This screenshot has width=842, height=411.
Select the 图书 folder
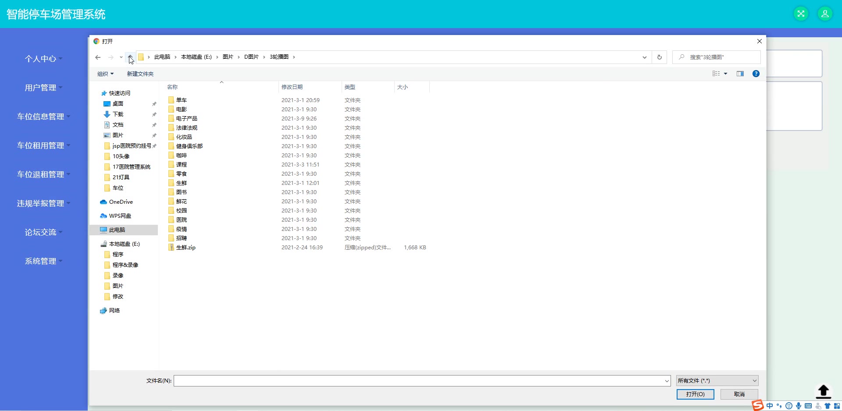click(x=182, y=192)
